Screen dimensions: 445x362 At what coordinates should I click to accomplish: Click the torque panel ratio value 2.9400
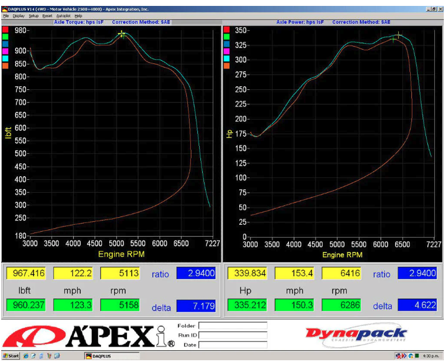tap(196, 273)
